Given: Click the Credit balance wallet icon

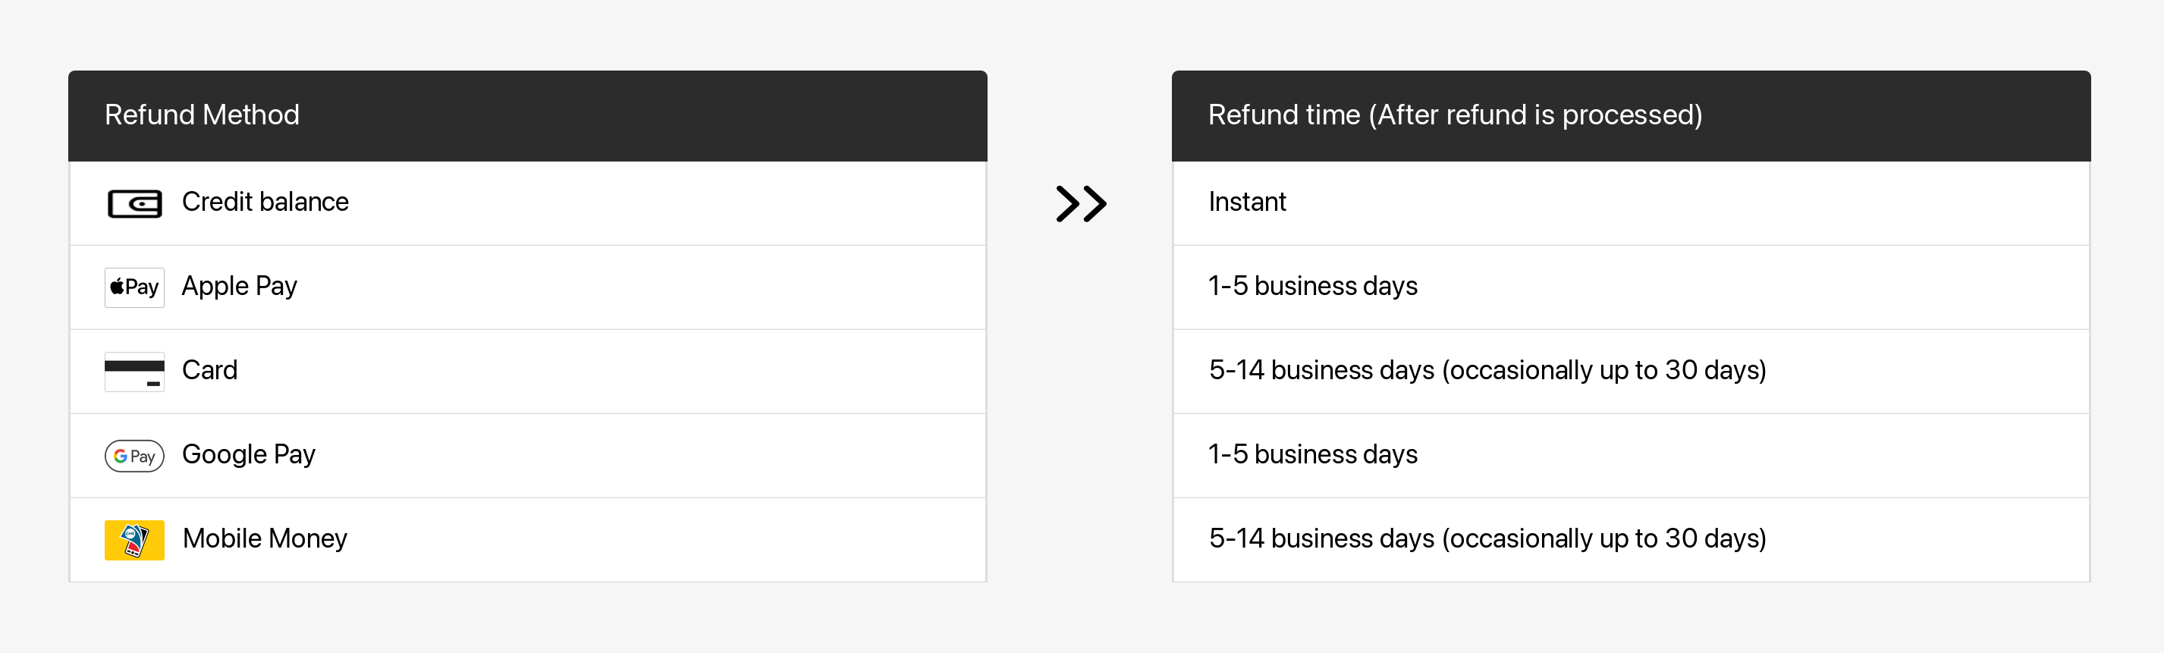Looking at the screenshot, I should tap(134, 203).
